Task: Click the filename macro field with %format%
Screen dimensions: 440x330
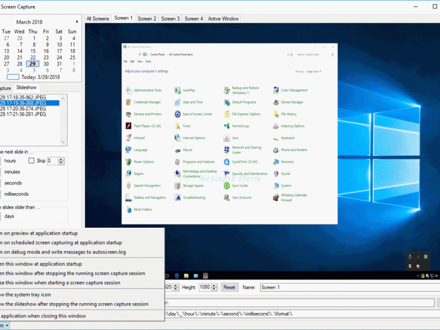Action: point(301,313)
